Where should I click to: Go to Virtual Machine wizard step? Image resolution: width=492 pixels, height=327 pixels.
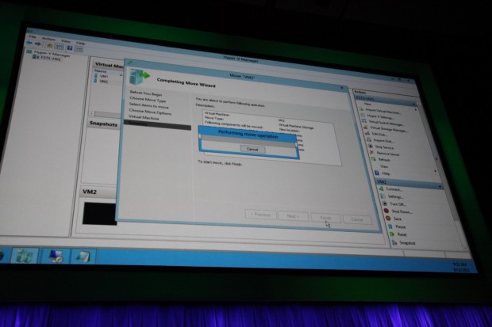coord(144,117)
